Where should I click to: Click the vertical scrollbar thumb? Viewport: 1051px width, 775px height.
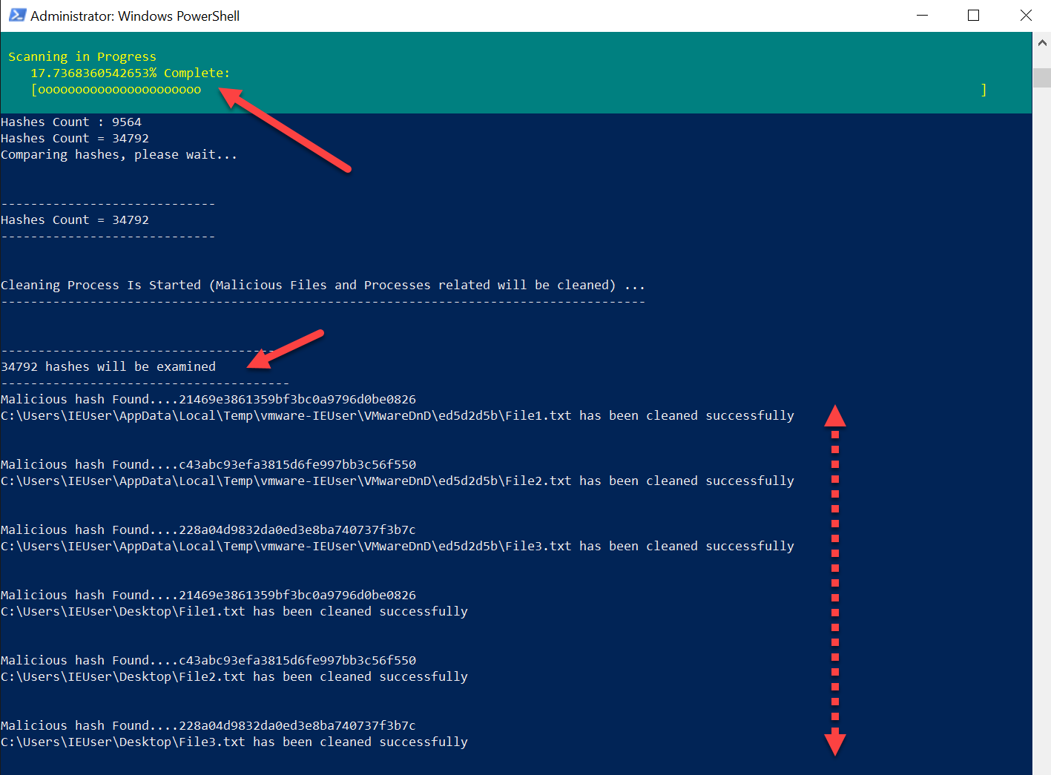(x=1041, y=77)
